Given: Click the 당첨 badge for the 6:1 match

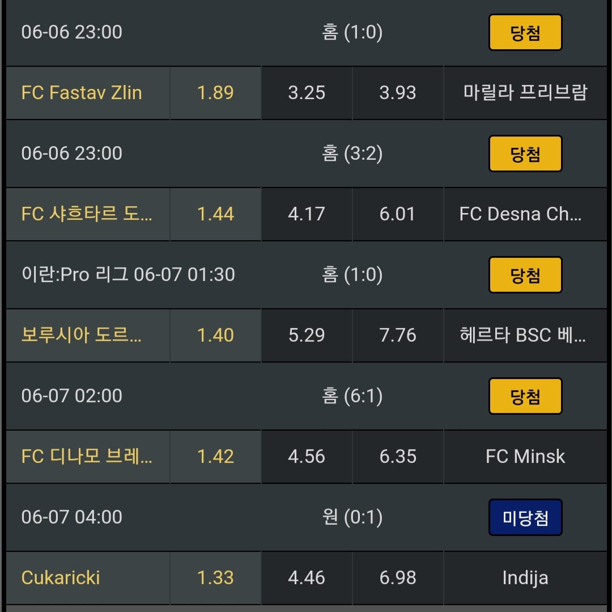Looking at the screenshot, I should pos(525,397).
